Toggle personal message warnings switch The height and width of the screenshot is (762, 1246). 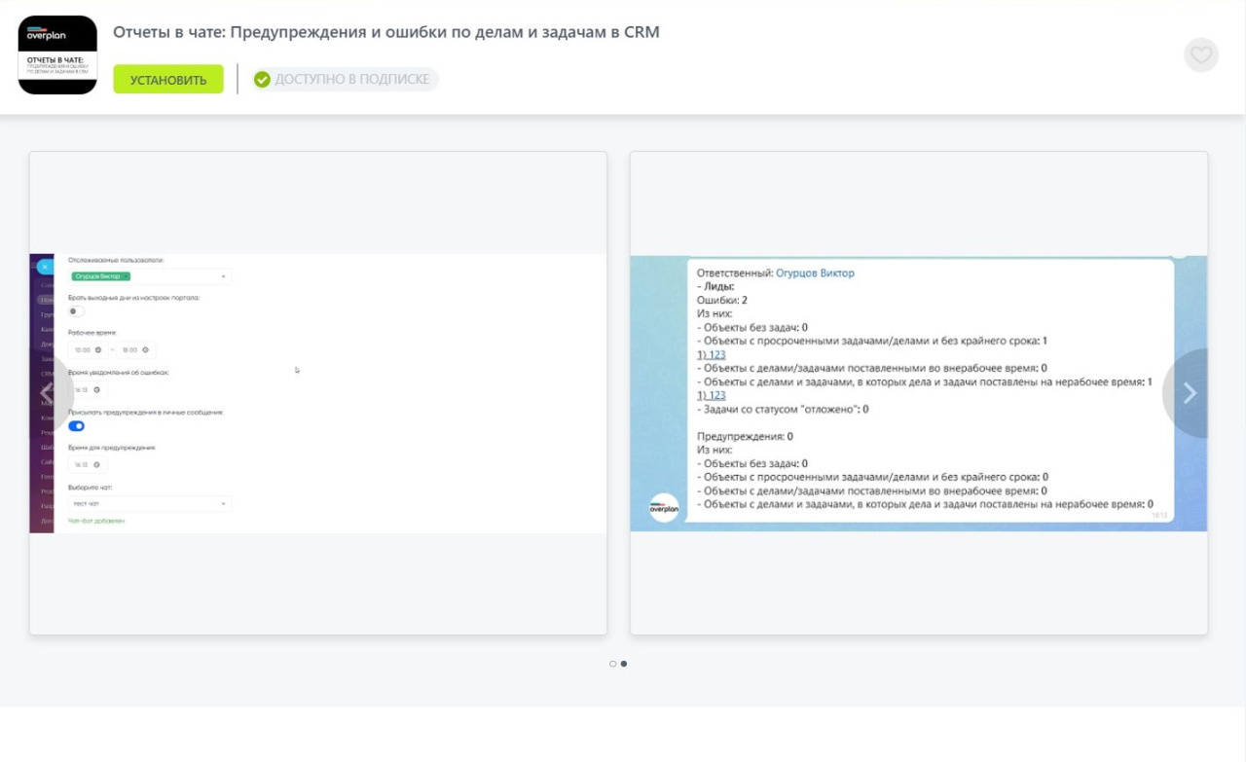pos(76,426)
